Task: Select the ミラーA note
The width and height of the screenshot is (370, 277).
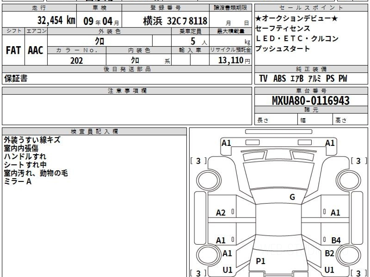Action: tap(18, 182)
